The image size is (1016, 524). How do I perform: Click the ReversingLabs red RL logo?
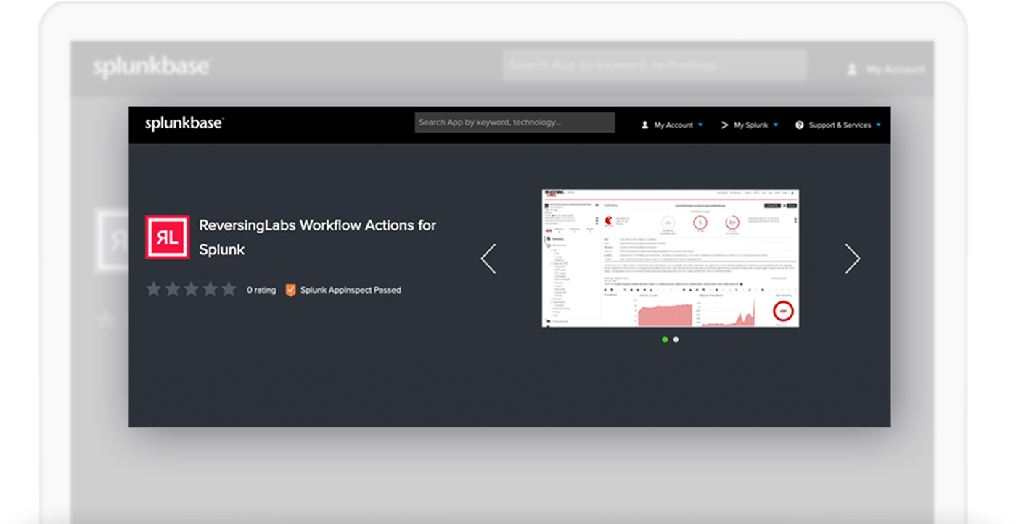[167, 237]
